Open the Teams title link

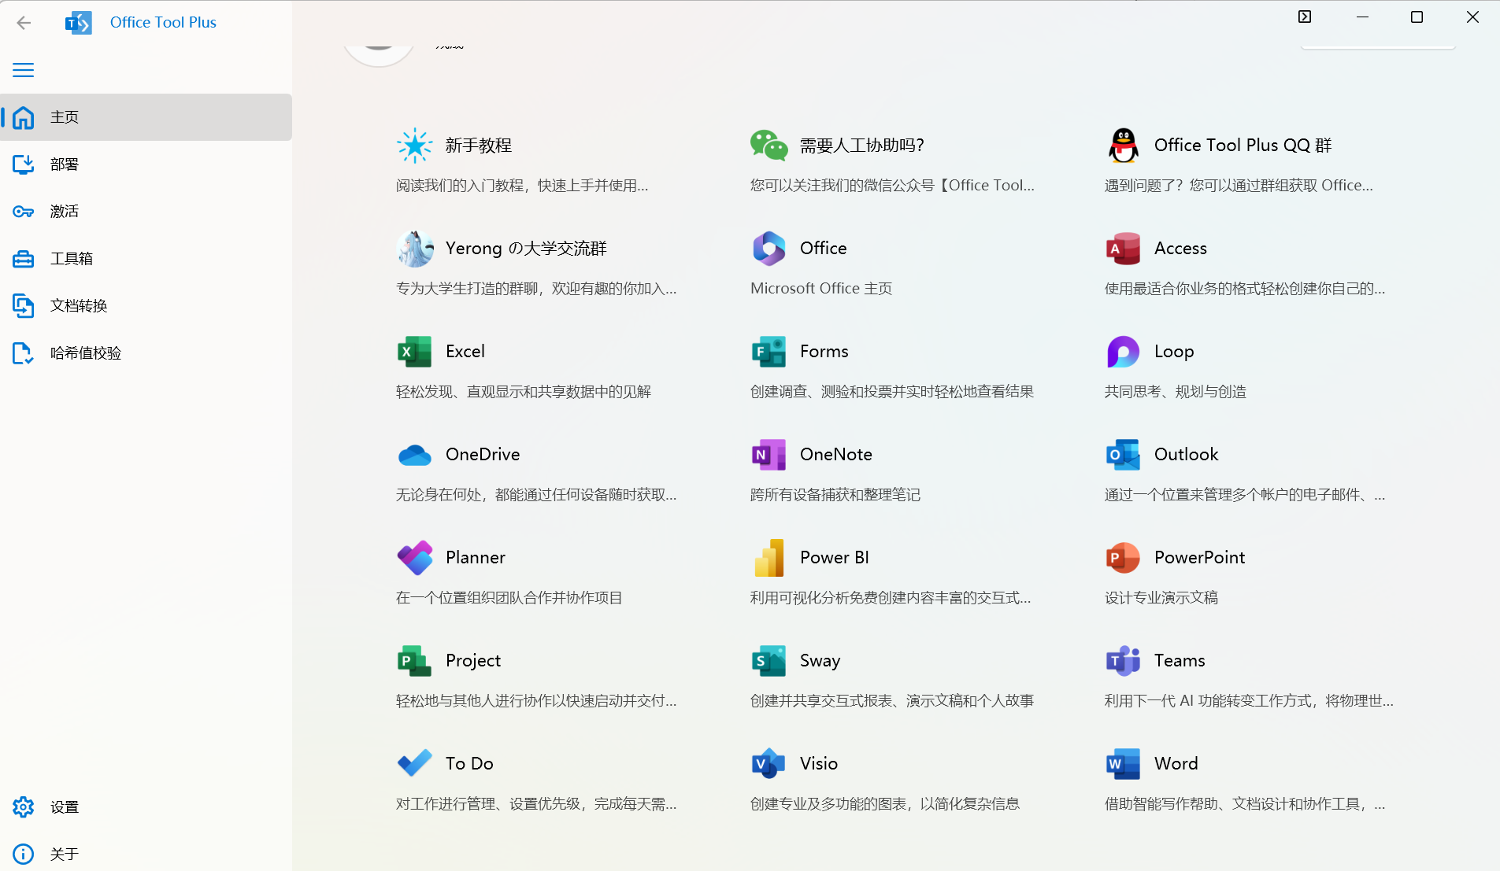click(1180, 661)
